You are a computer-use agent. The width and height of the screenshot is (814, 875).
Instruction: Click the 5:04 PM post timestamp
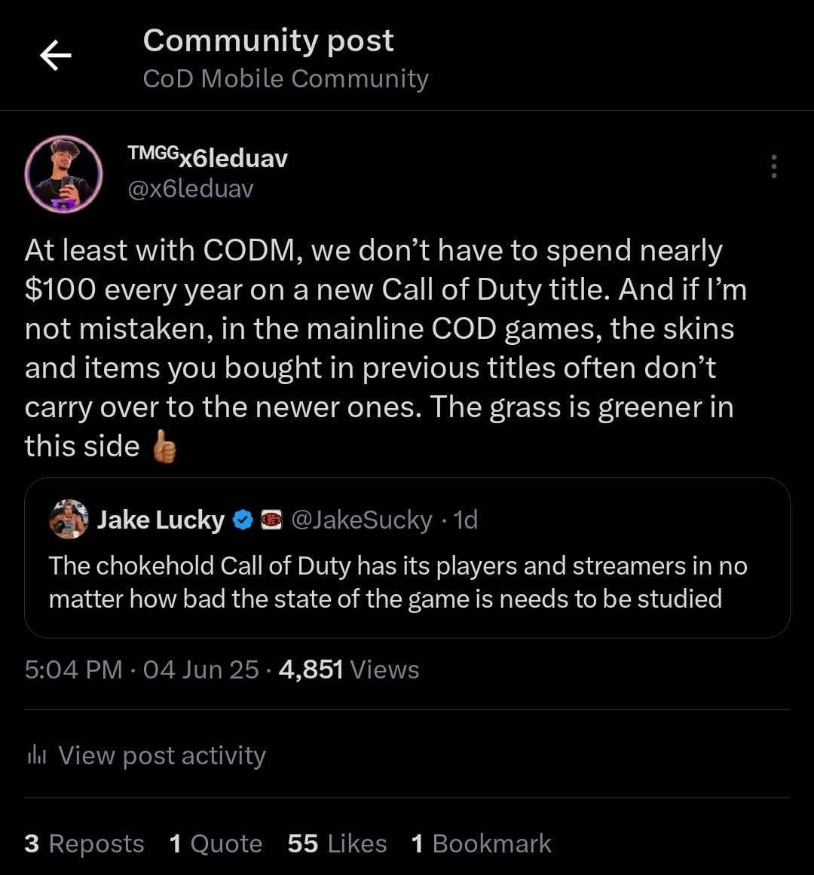pyautogui.click(x=73, y=669)
